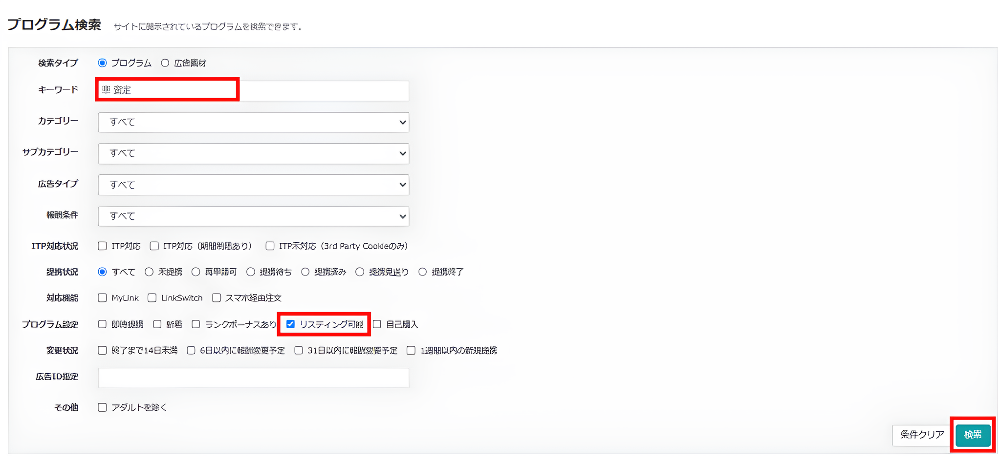This screenshot has width=1001, height=466.
Task: Uncheck the リスティング可能 checkbox
Action: point(290,324)
